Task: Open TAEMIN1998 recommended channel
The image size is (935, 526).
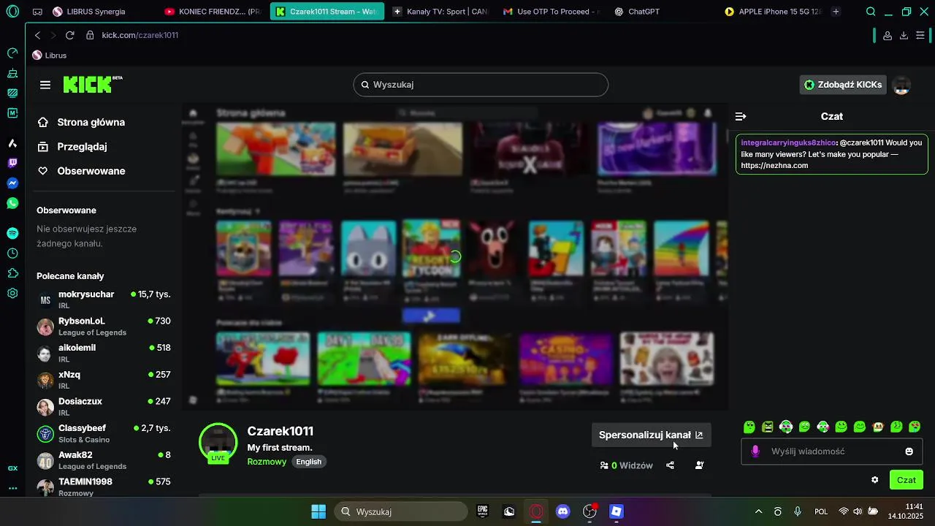Action: point(104,487)
